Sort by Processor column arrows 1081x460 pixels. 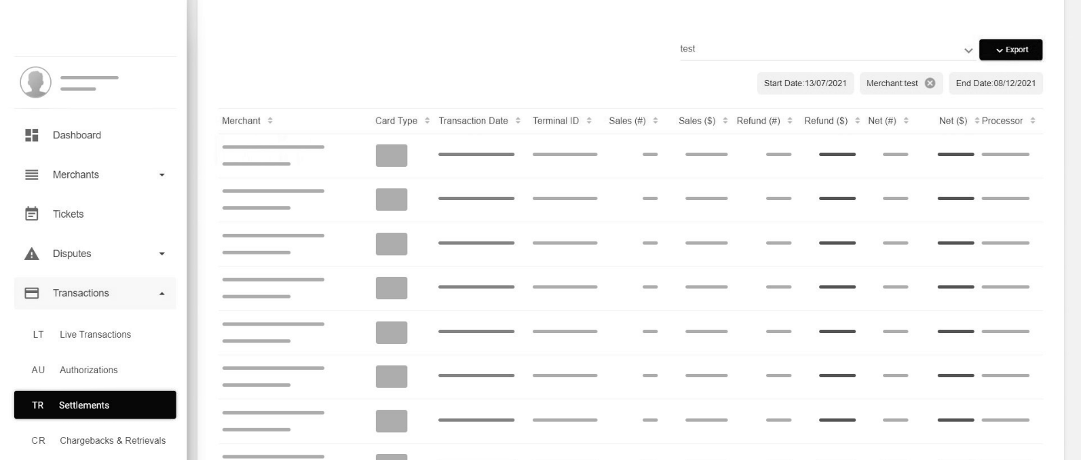point(1033,121)
